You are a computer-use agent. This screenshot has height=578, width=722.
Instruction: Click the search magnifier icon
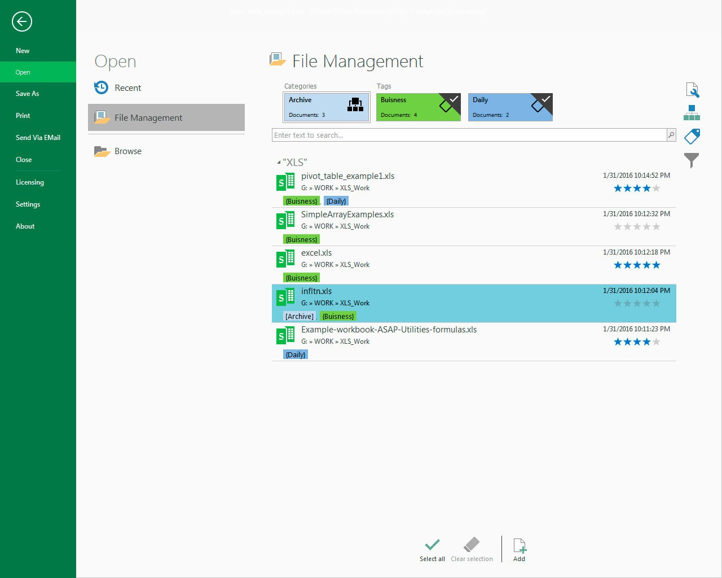coord(671,135)
